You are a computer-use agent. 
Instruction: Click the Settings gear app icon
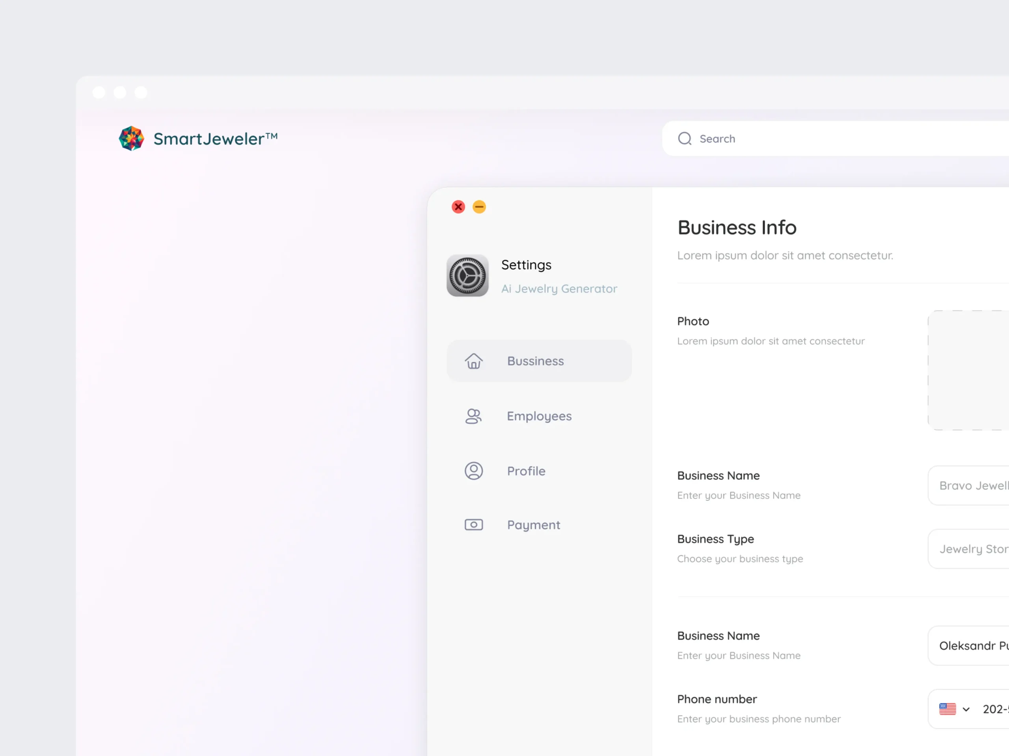(467, 276)
